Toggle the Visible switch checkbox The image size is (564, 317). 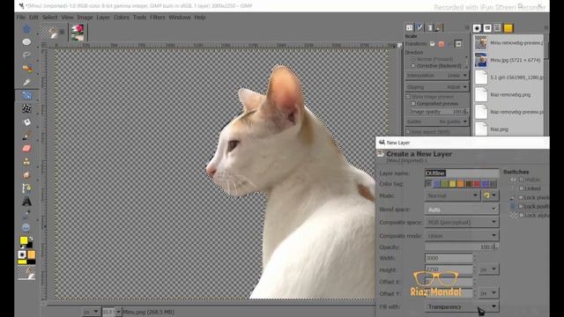pyautogui.click(x=521, y=180)
